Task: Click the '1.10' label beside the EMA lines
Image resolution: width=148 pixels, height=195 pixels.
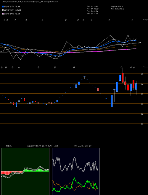Action: pos(139,43)
